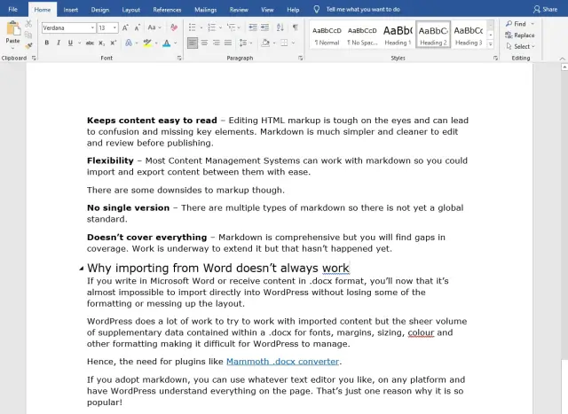Toggle Align Right button

[x=217, y=43]
